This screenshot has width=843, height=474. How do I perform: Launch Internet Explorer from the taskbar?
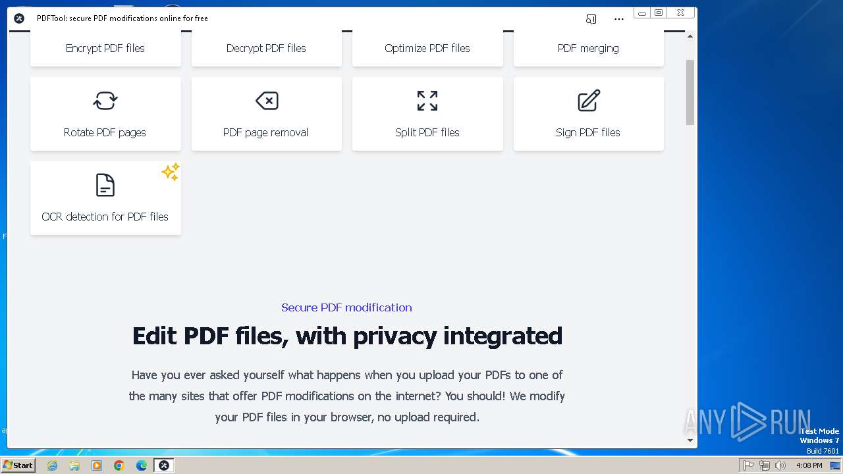(x=53, y=465)
